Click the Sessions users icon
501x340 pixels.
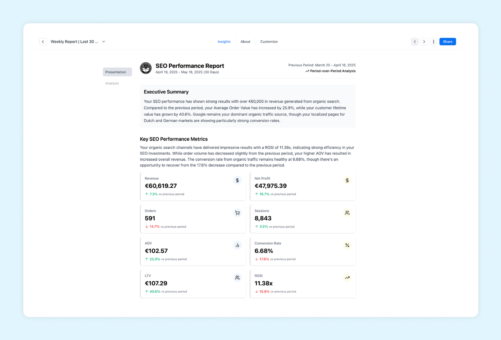347,213
